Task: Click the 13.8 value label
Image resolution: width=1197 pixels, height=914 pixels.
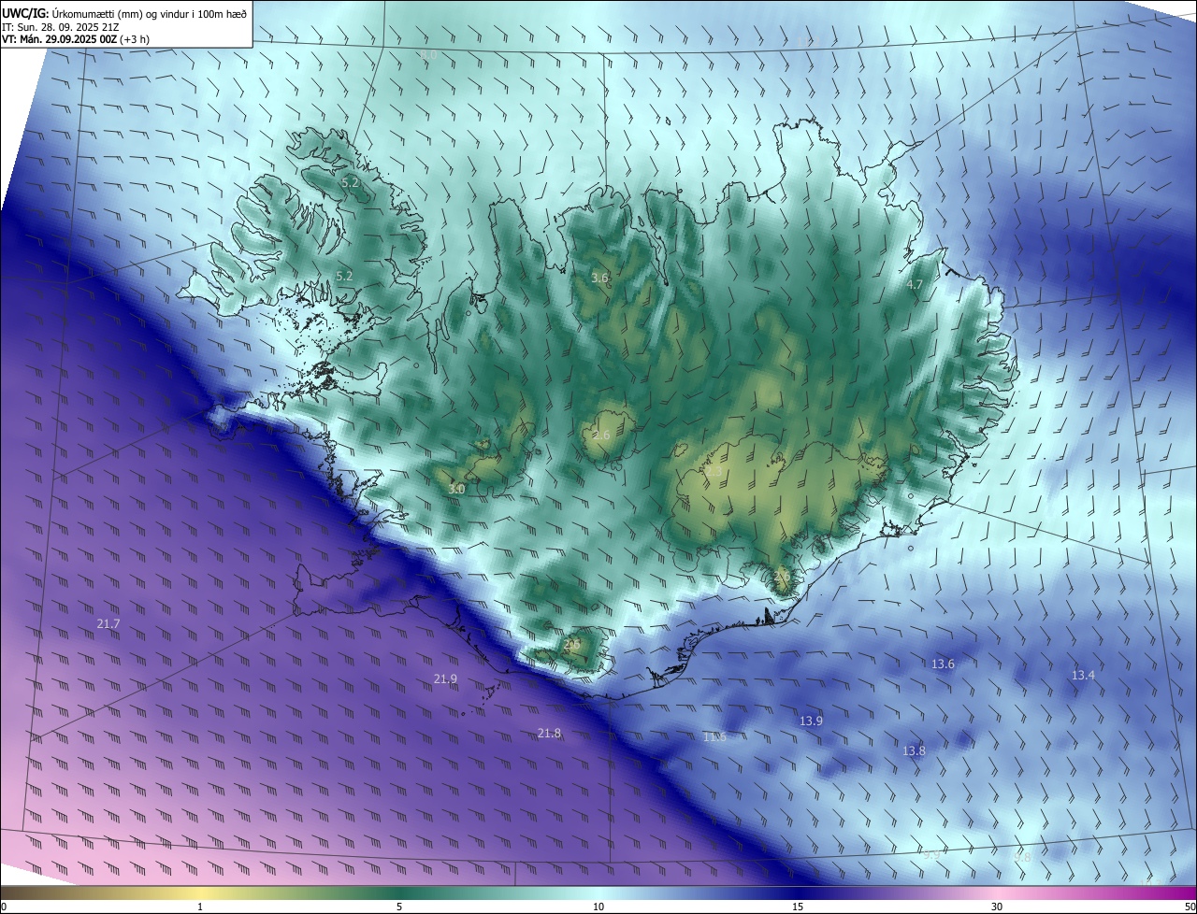Action: point(914,750)
